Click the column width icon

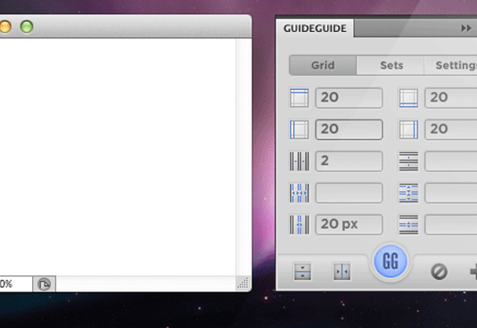(299, 193)
